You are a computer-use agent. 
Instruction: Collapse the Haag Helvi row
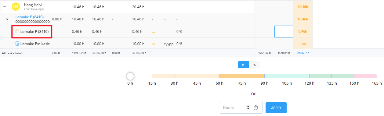[x=5, y=7]
